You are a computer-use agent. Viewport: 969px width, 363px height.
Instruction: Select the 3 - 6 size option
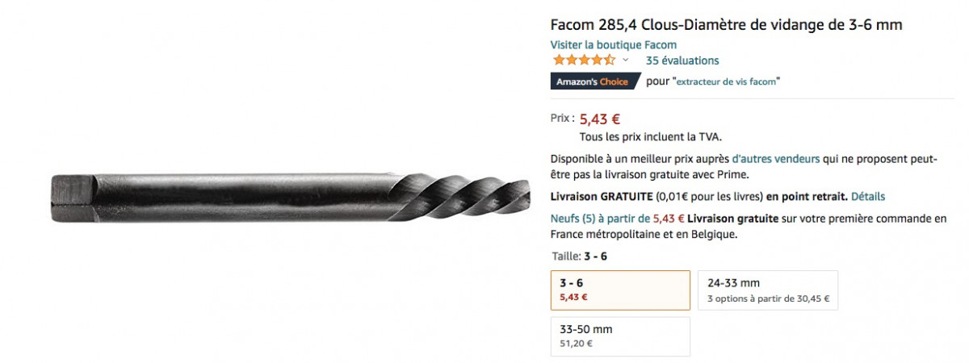619,290
